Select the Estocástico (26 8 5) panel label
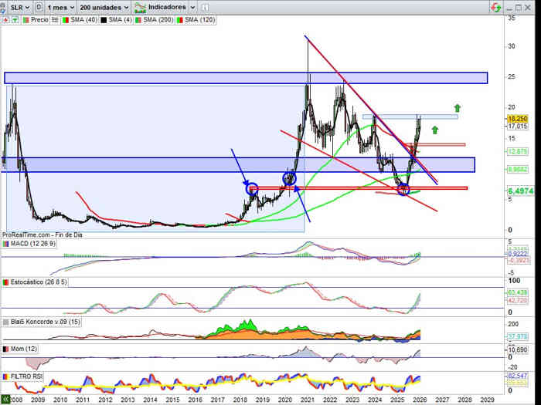The height and width of the screenshot is (405, 541). (x=38, y=283)
